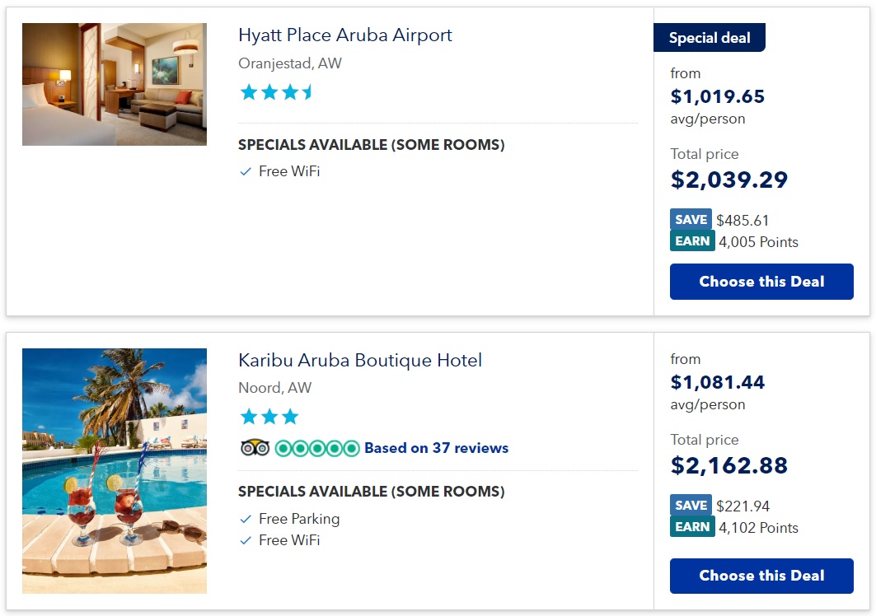Click the Free WiFi checkmark under Karibu Aruba
The image size is (876, 616).
pos(246,540)
